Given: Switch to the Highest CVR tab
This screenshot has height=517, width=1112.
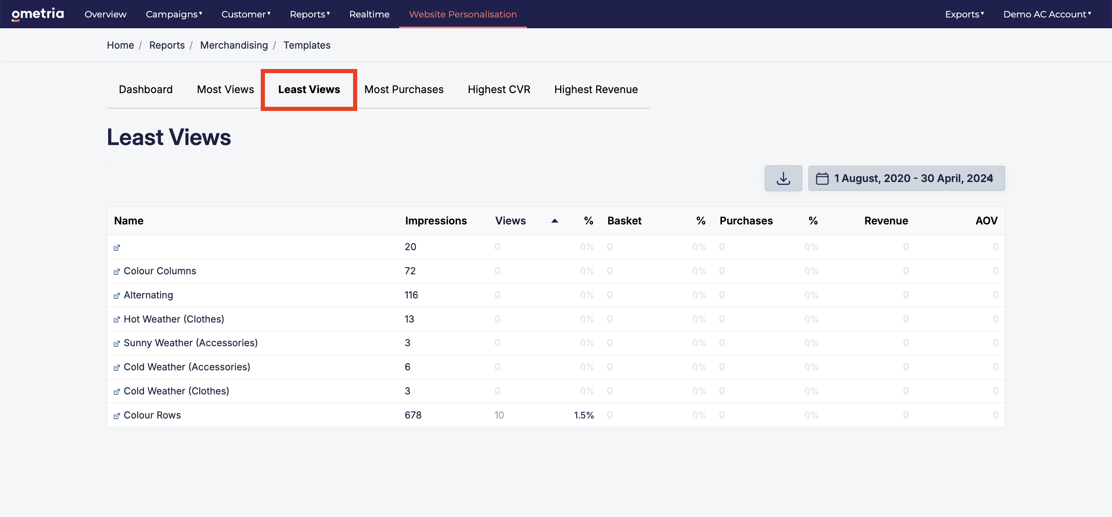Looking at the screenshot, I should [499, 89].
